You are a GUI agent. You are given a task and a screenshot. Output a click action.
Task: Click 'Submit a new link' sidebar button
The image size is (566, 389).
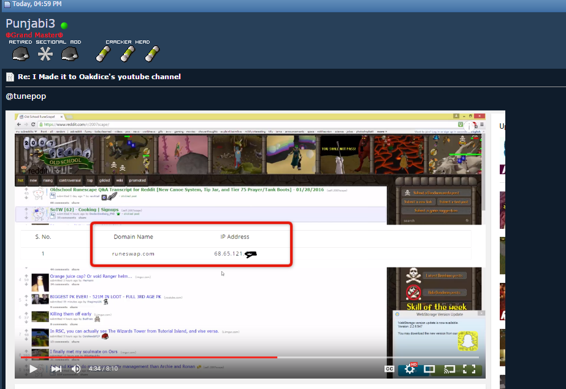click(x=418, y=202)
